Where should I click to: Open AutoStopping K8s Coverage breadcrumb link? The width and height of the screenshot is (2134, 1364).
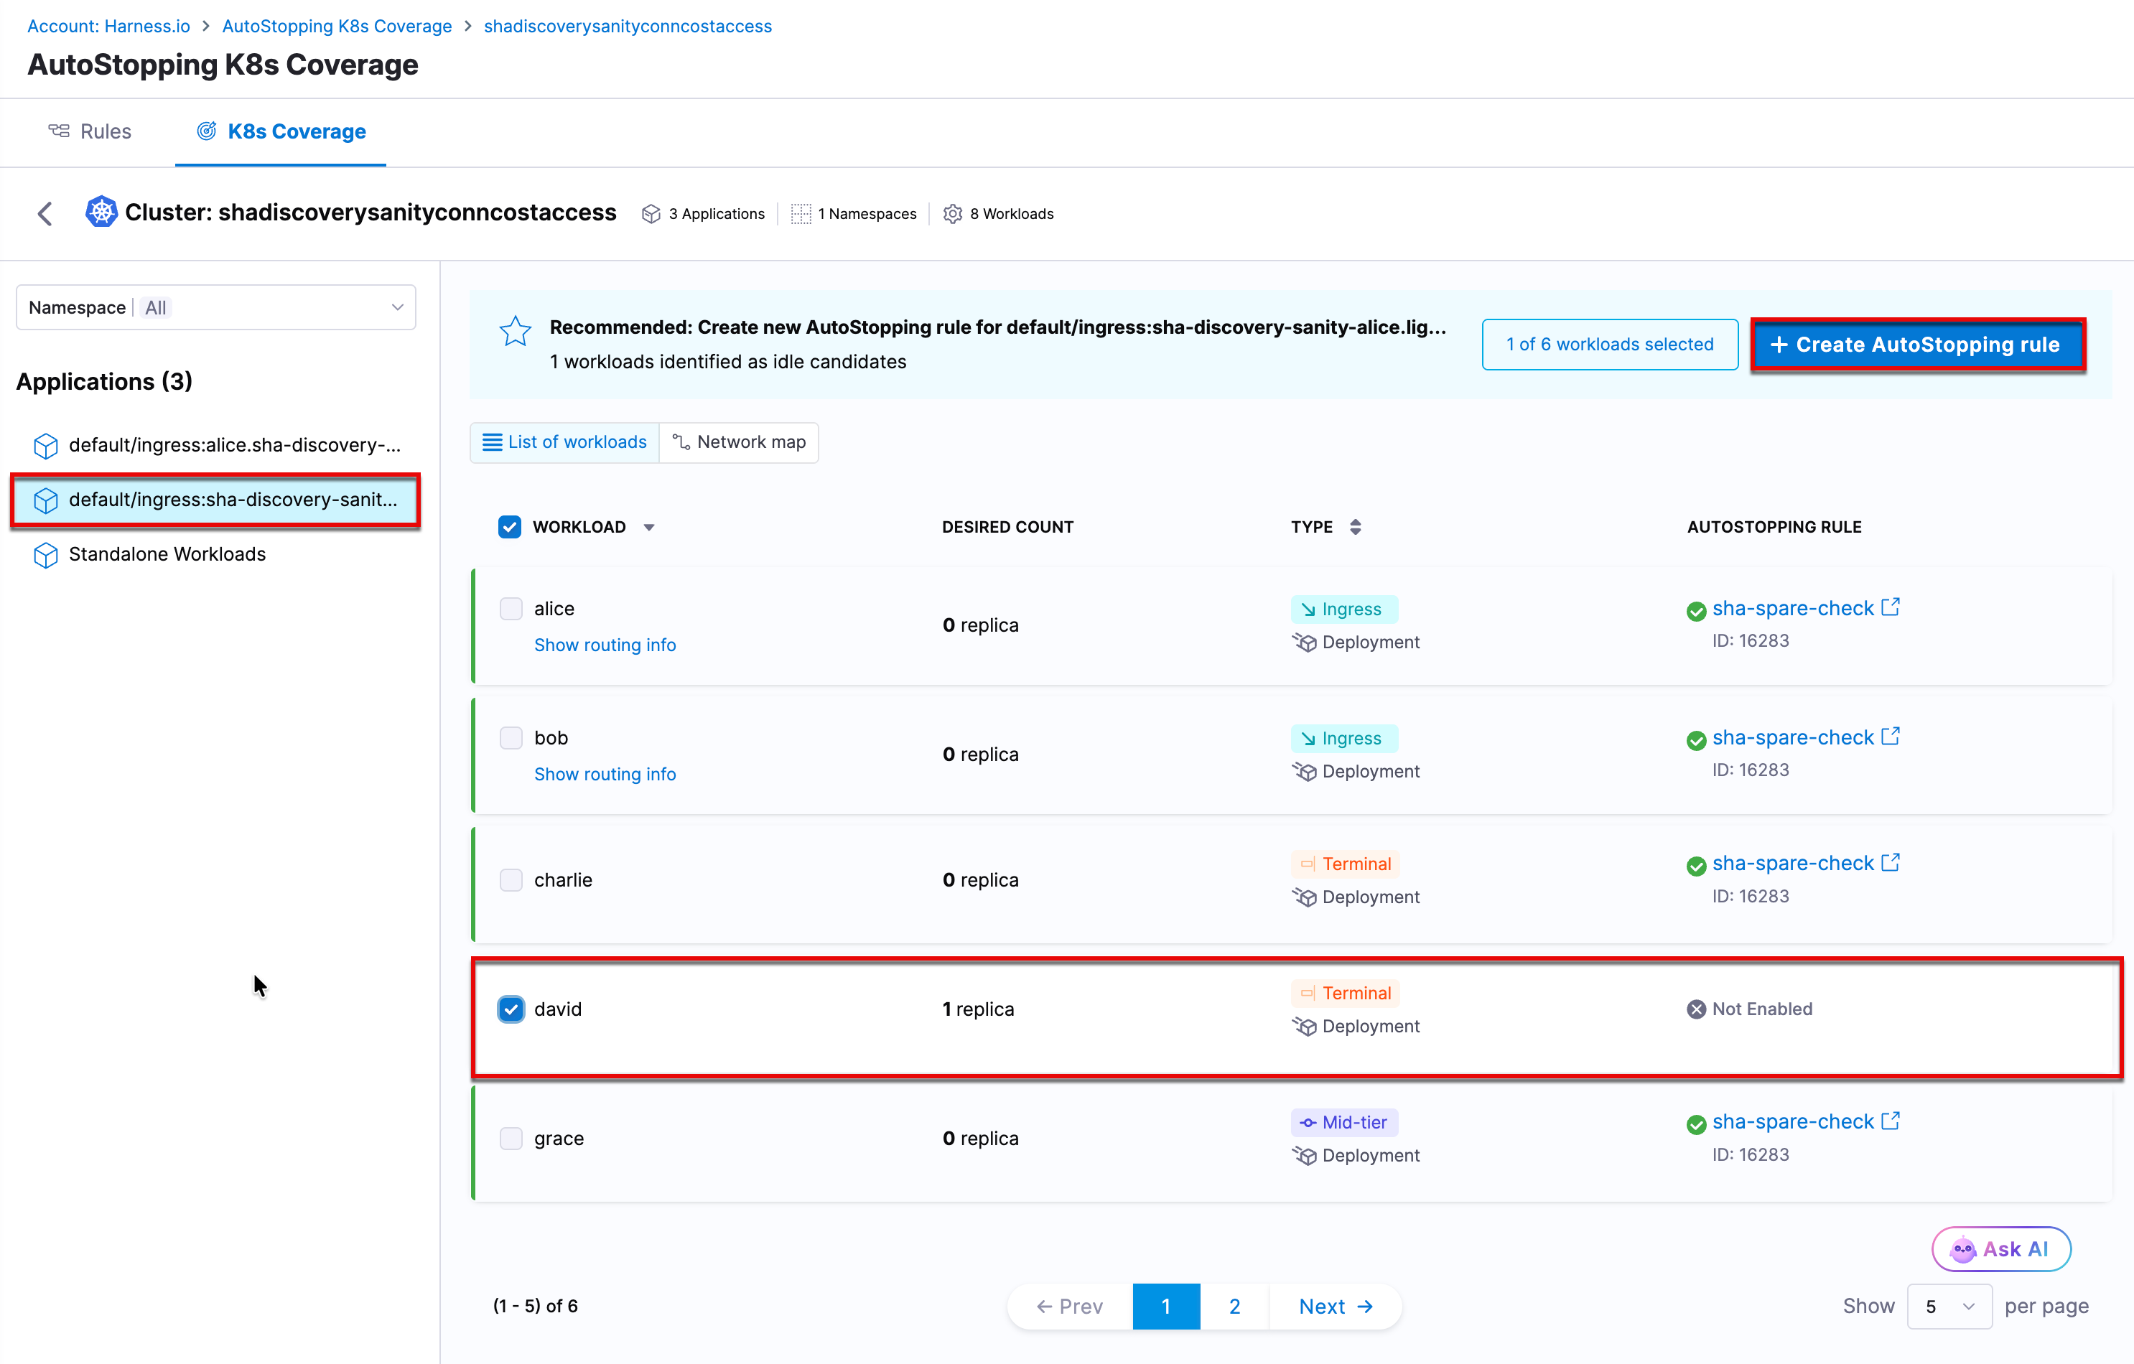[x=337, y=26]
